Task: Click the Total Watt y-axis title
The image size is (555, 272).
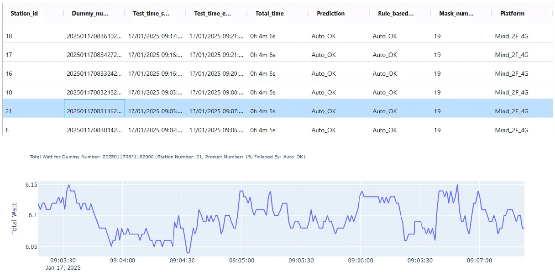Action: (x=14, y=219)
